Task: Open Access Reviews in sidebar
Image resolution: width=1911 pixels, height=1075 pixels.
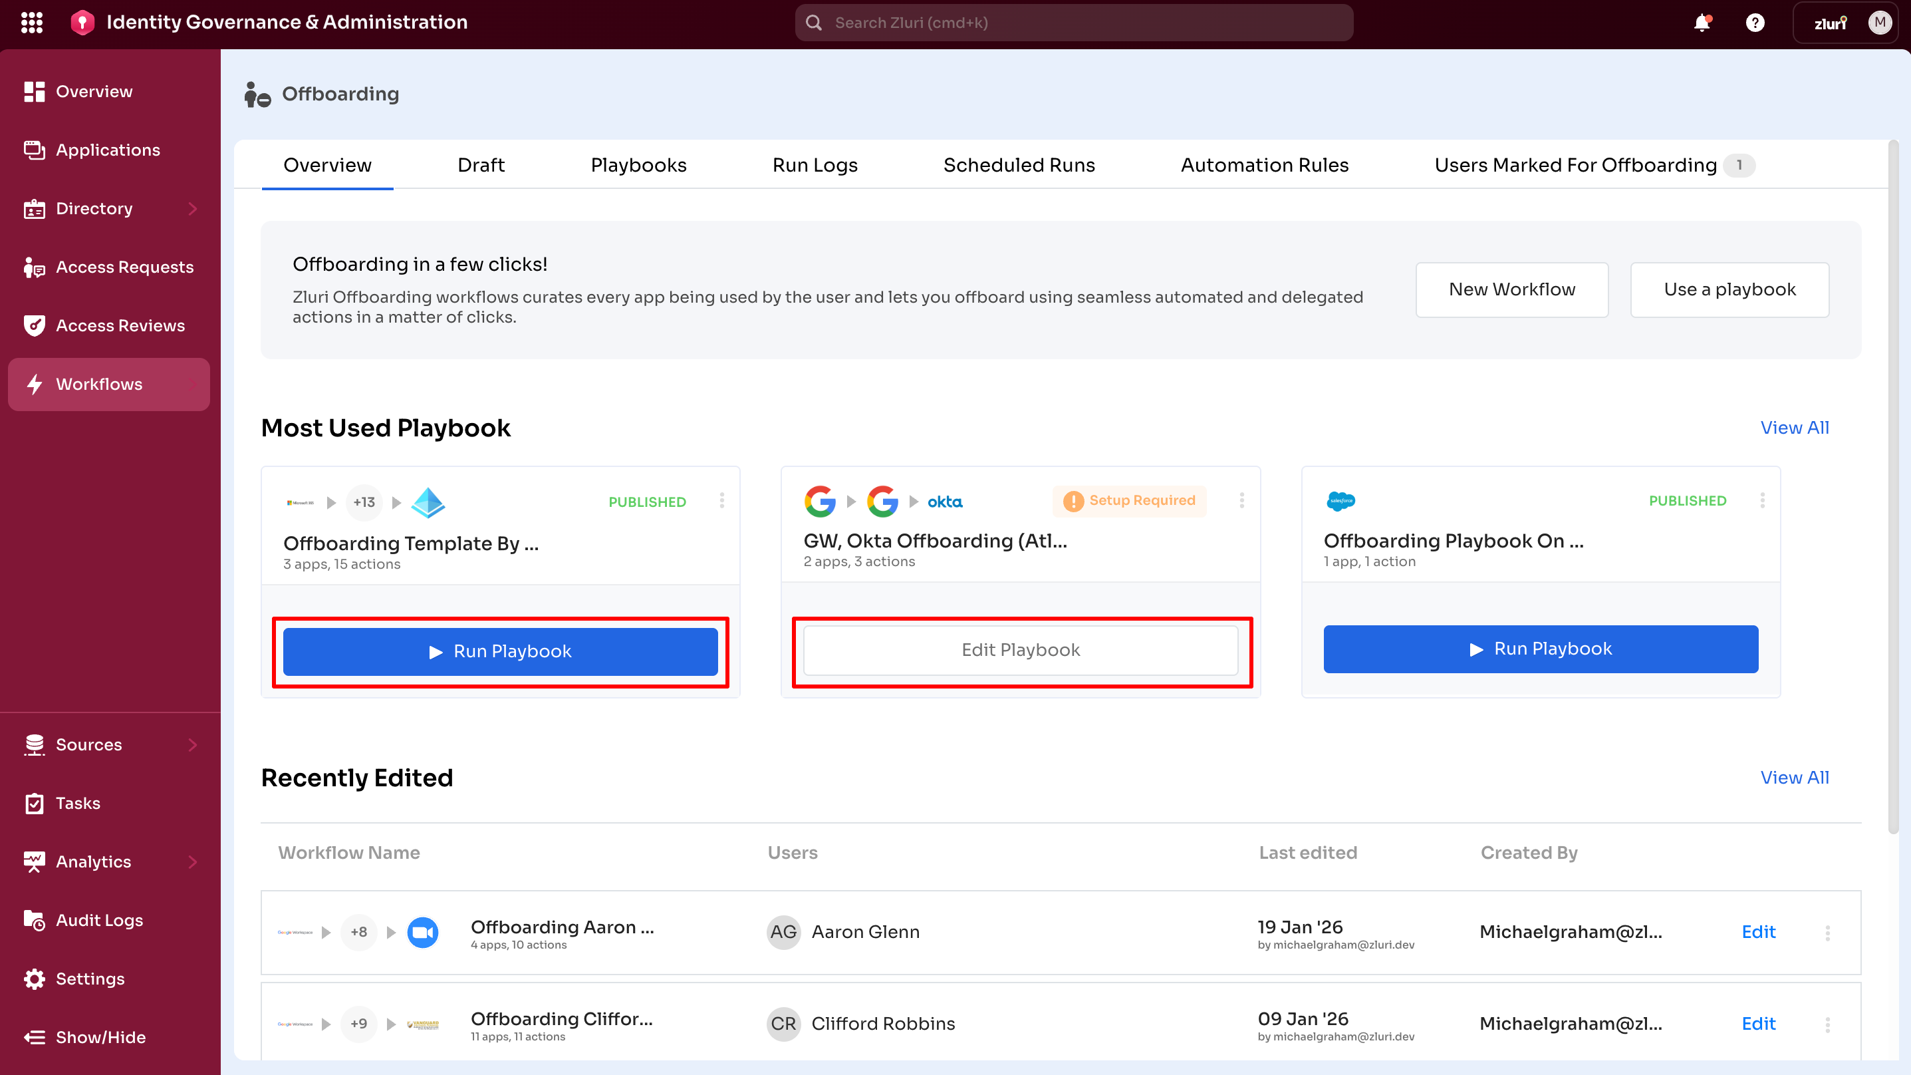Action: point(120,325)
